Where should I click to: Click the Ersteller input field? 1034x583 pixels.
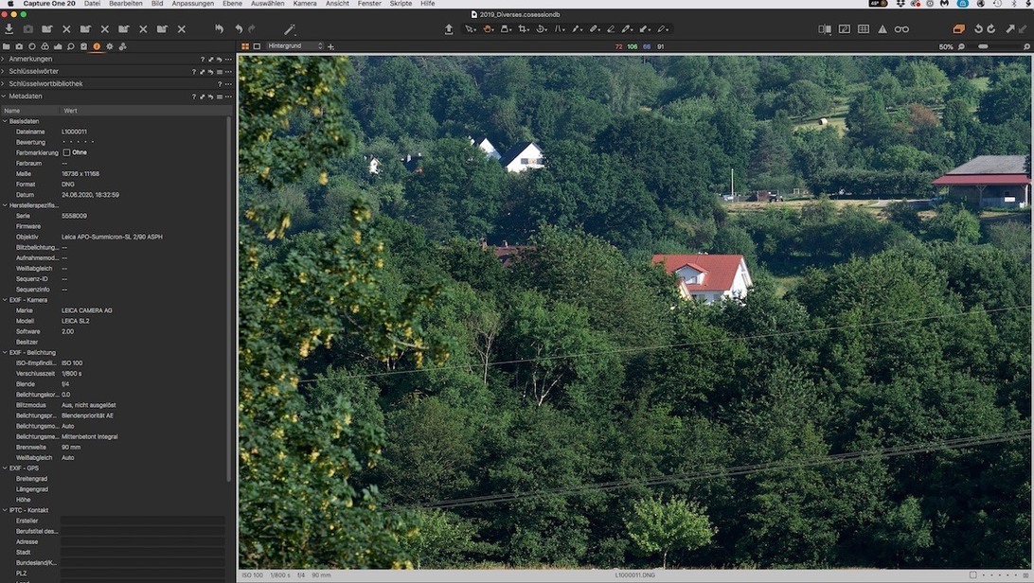click(142, 521)
